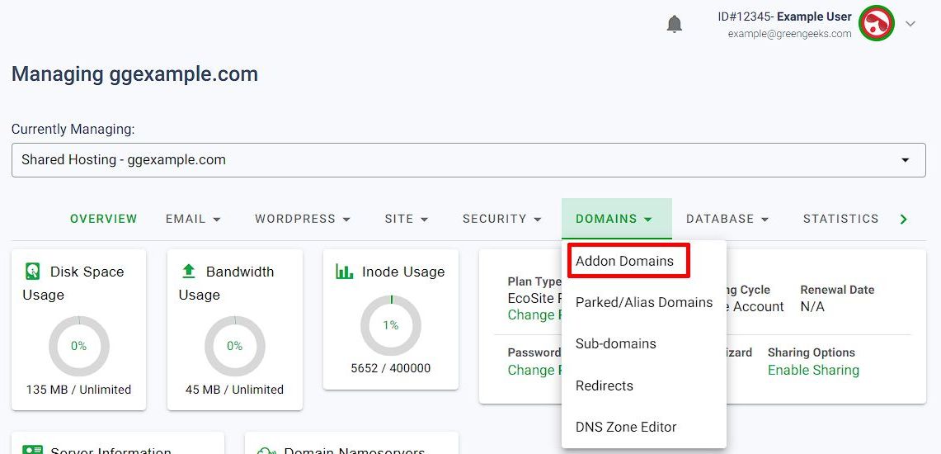Select Parked/Alias Domains menu entry
Viewport: 941px width, 454px height.
(644, 303)
